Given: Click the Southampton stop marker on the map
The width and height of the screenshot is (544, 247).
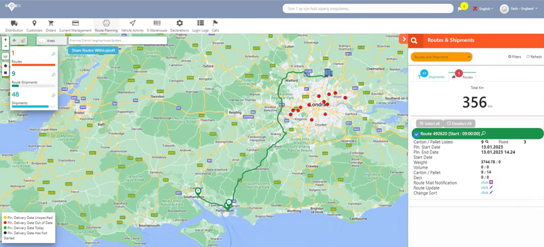Looking at the screenshot, I should click(x=198, y=191).
